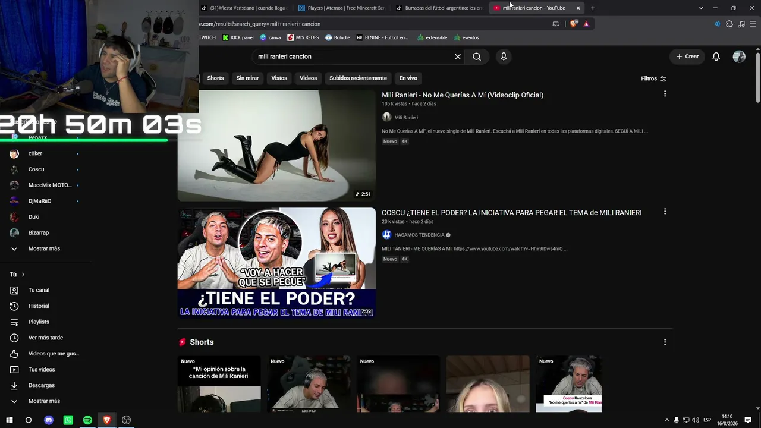
Task: Switch to Burradas del fútbol argentino tab
Action: point(439,8)
